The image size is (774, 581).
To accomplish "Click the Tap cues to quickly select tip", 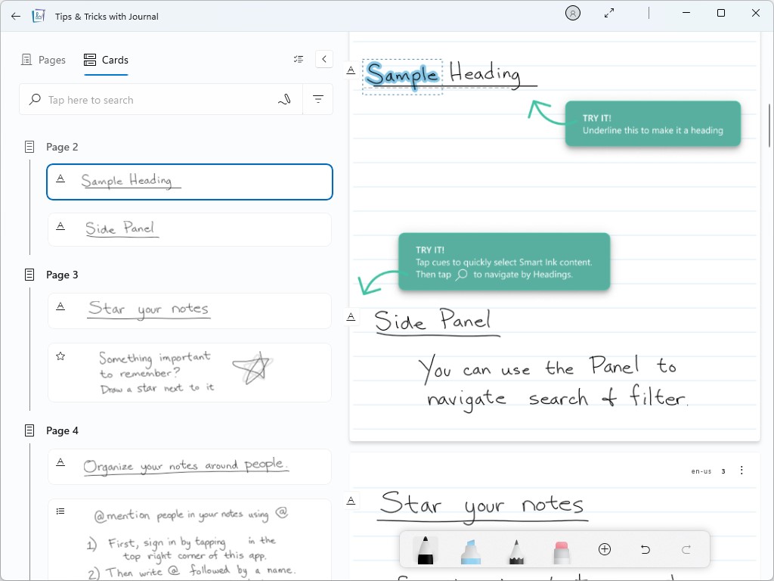I will 504,261.
